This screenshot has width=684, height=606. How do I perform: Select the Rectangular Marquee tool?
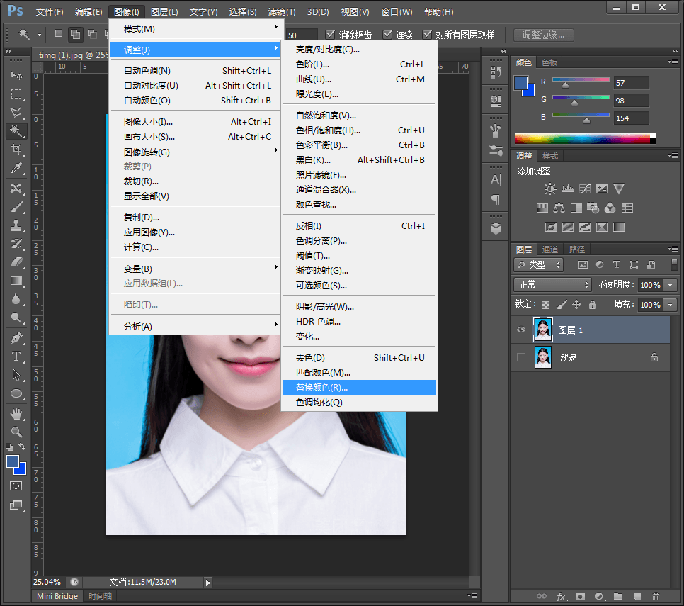pyautogui.click(x=16, y=94)
